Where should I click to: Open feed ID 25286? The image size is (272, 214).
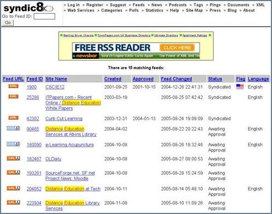[x=33, y=97]
